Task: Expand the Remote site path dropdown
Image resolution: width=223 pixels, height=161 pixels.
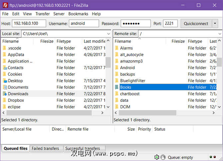Action: [220, 34]
